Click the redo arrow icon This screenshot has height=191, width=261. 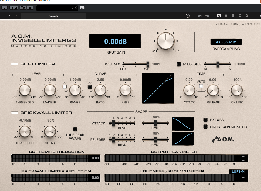click(207, 16)
